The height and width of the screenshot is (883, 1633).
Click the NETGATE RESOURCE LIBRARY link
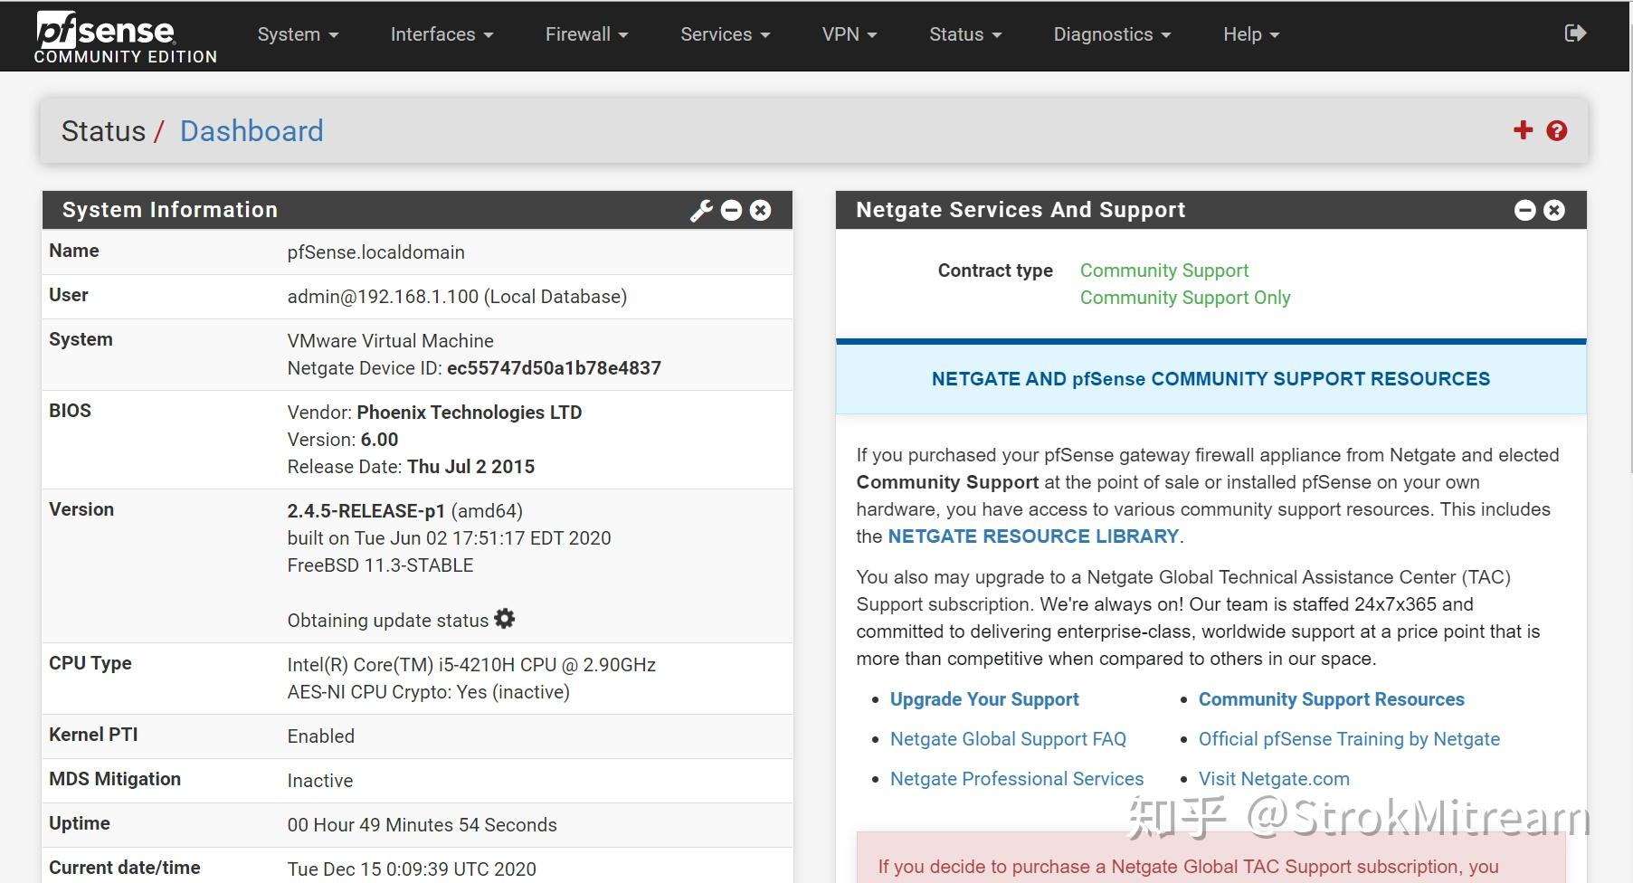[1033, 536]
